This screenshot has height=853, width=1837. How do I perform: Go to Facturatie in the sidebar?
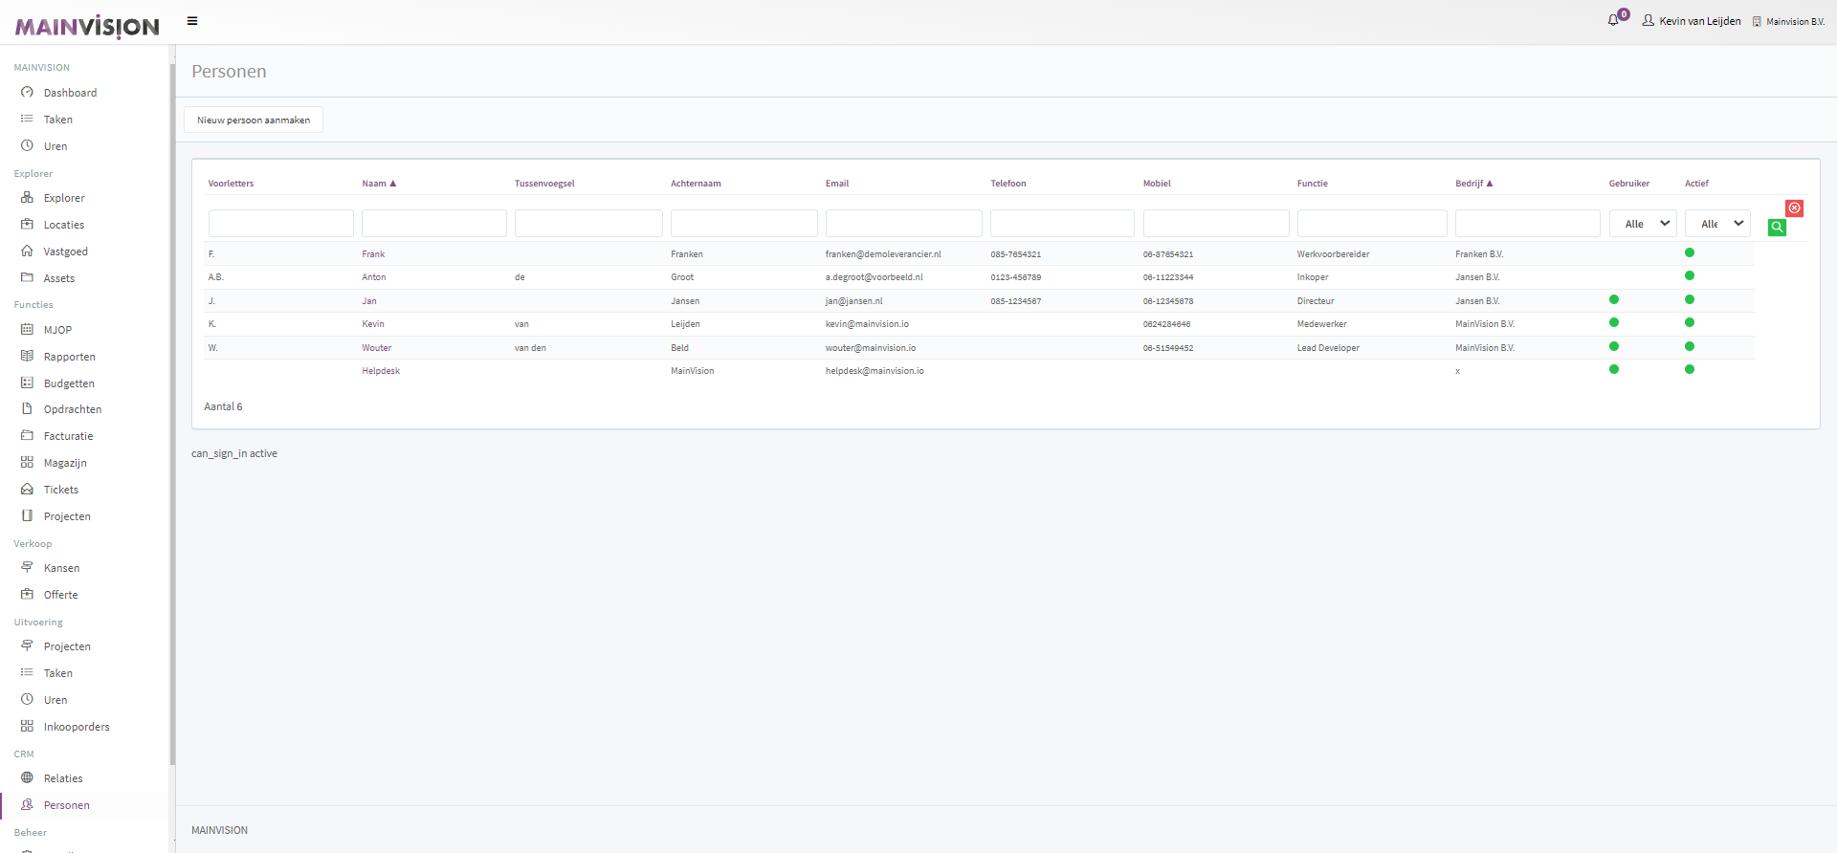(x=68, y=436)
